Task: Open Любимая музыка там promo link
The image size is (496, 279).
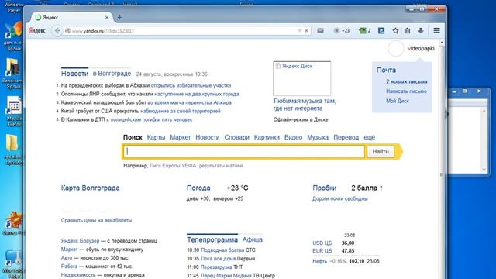Action: (305, 105)
